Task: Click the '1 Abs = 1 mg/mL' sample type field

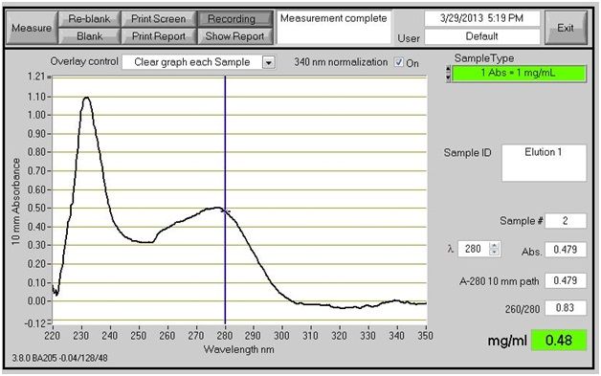Action: point(519,74)
